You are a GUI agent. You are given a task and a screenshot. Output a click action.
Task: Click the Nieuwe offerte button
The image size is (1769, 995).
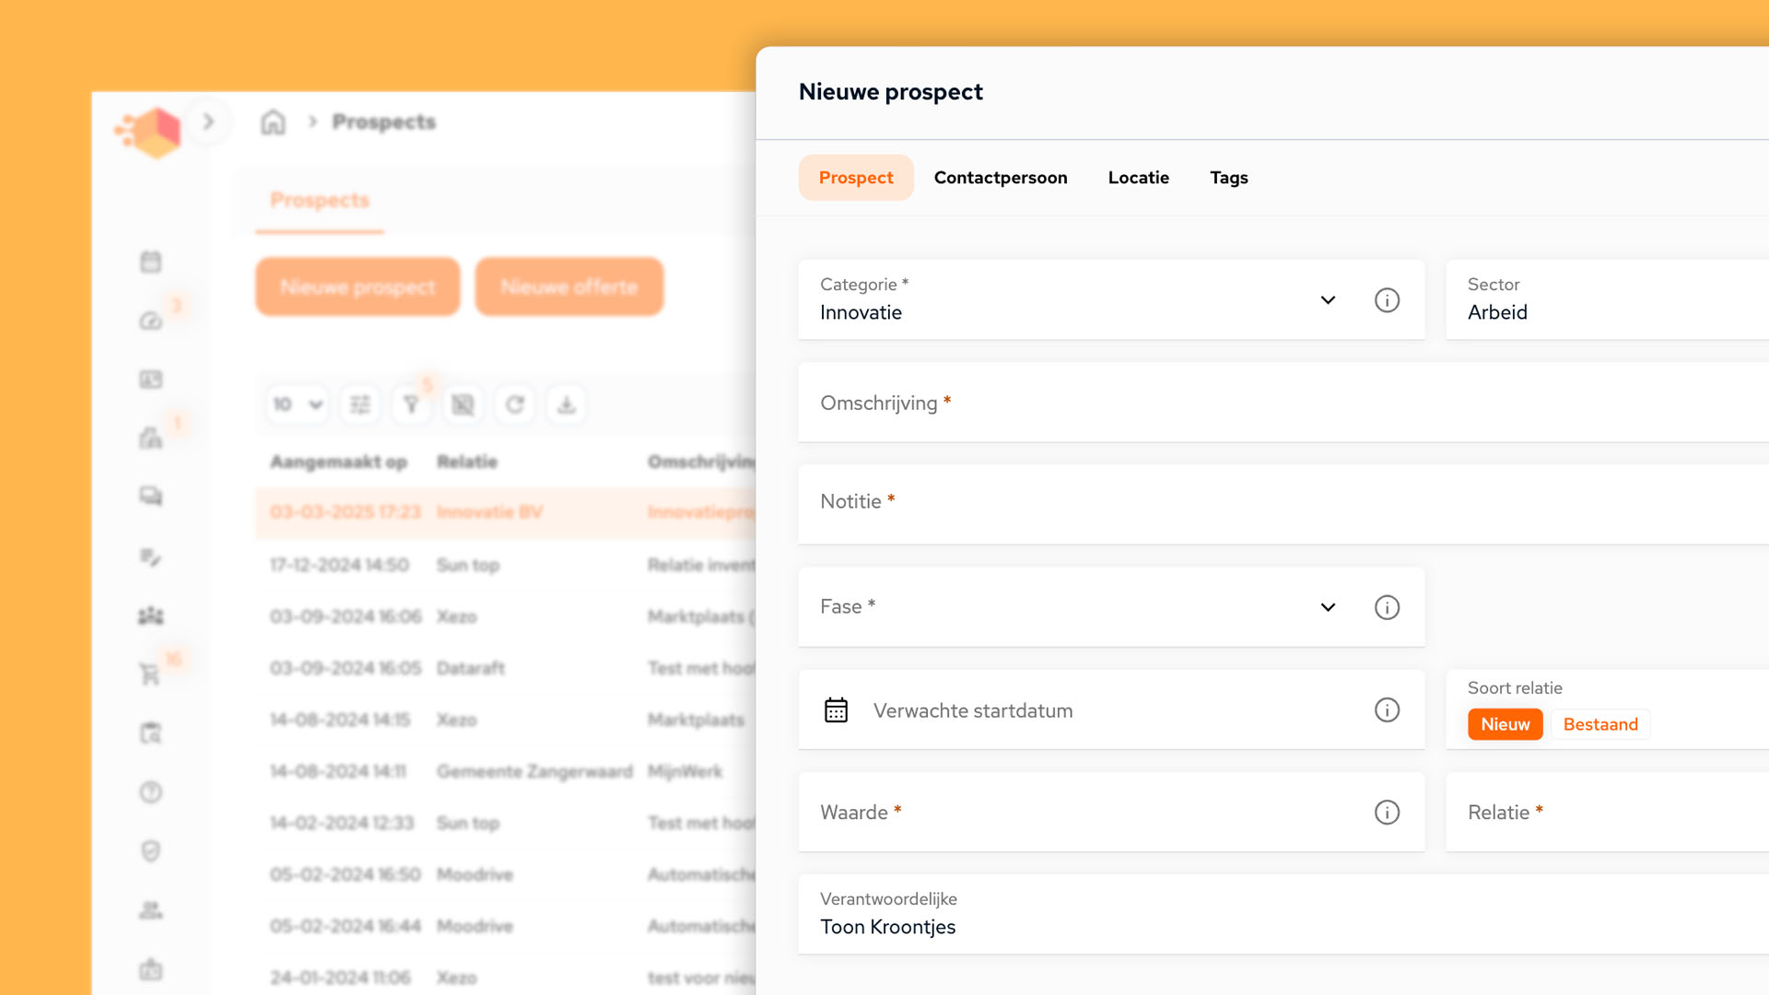pos(569,287)
